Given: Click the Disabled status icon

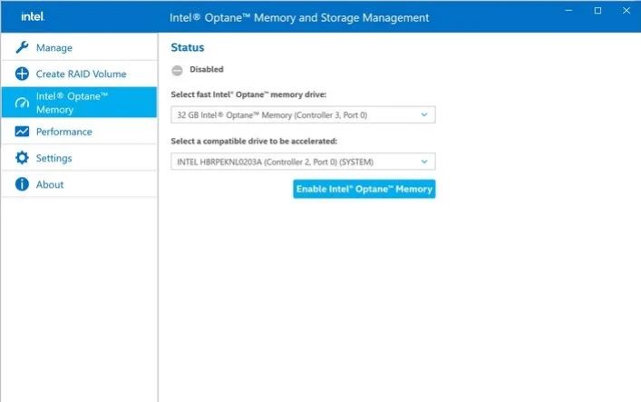Looking at the screenshot, I should (177, 69).
